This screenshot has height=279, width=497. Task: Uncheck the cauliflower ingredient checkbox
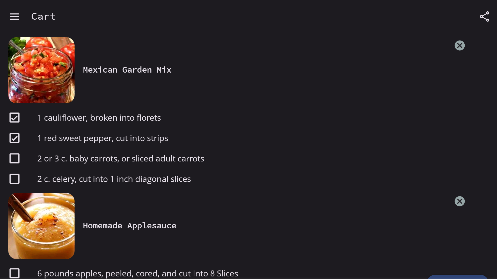14,118
